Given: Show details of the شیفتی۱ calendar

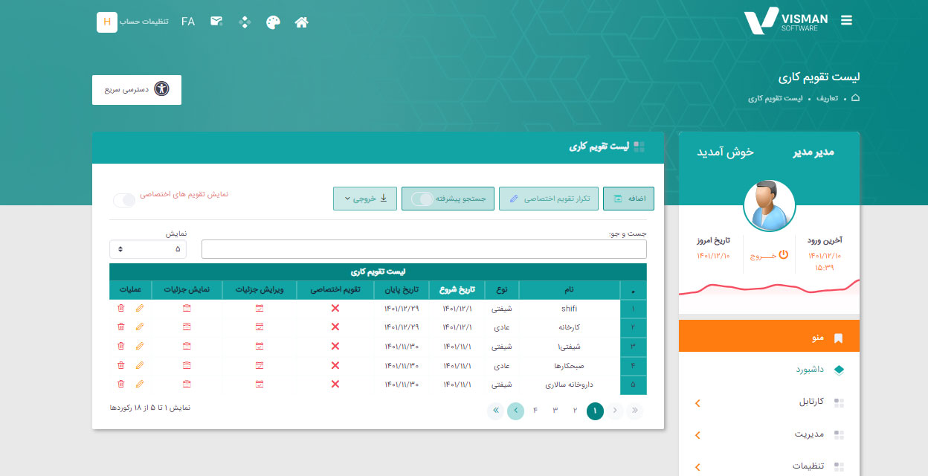Looking at the screenshot, I should [x=187, y=346].
